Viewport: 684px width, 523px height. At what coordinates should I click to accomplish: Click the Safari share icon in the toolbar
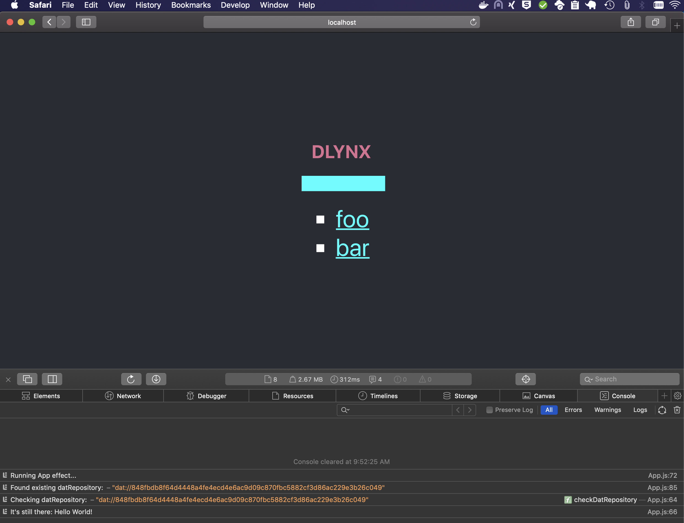tap(631, 22)
